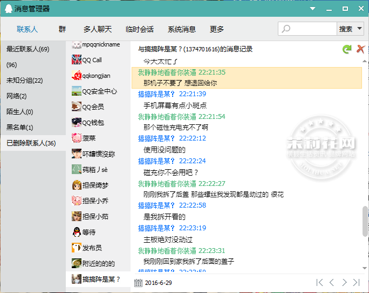369x293 pixels.
Task: Click the 莼栢丿sè contact avatar
Action: [77, 169]
